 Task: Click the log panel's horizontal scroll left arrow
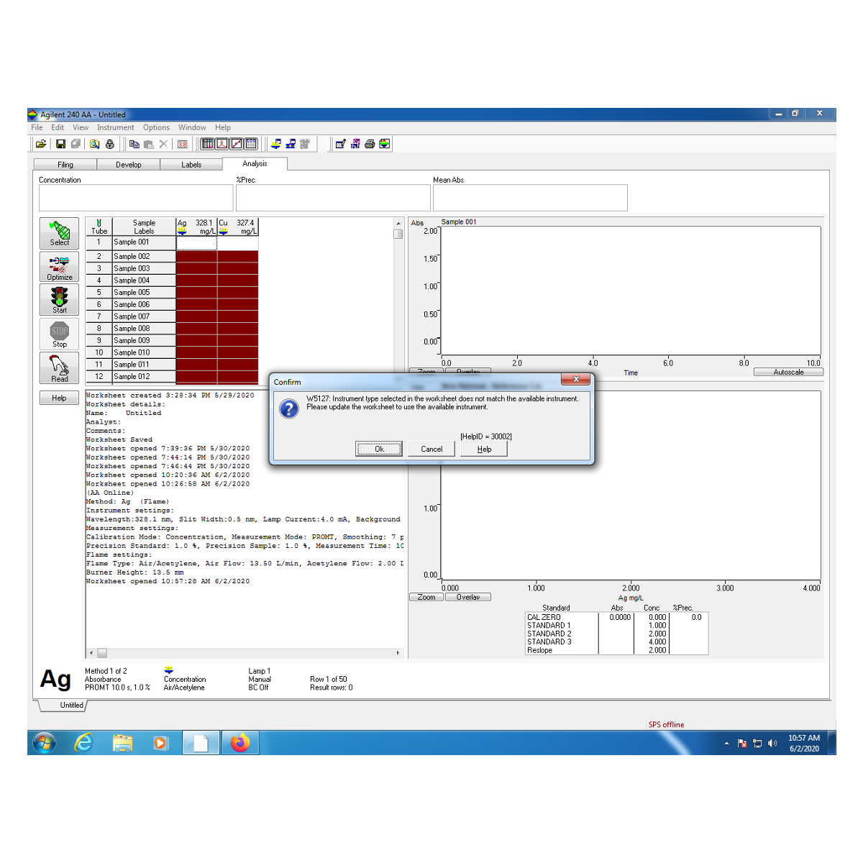point(91,653)
